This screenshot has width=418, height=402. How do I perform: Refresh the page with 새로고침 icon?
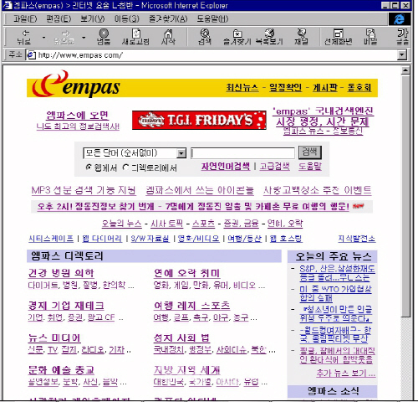pyautogui.click(x=135, y=37)
